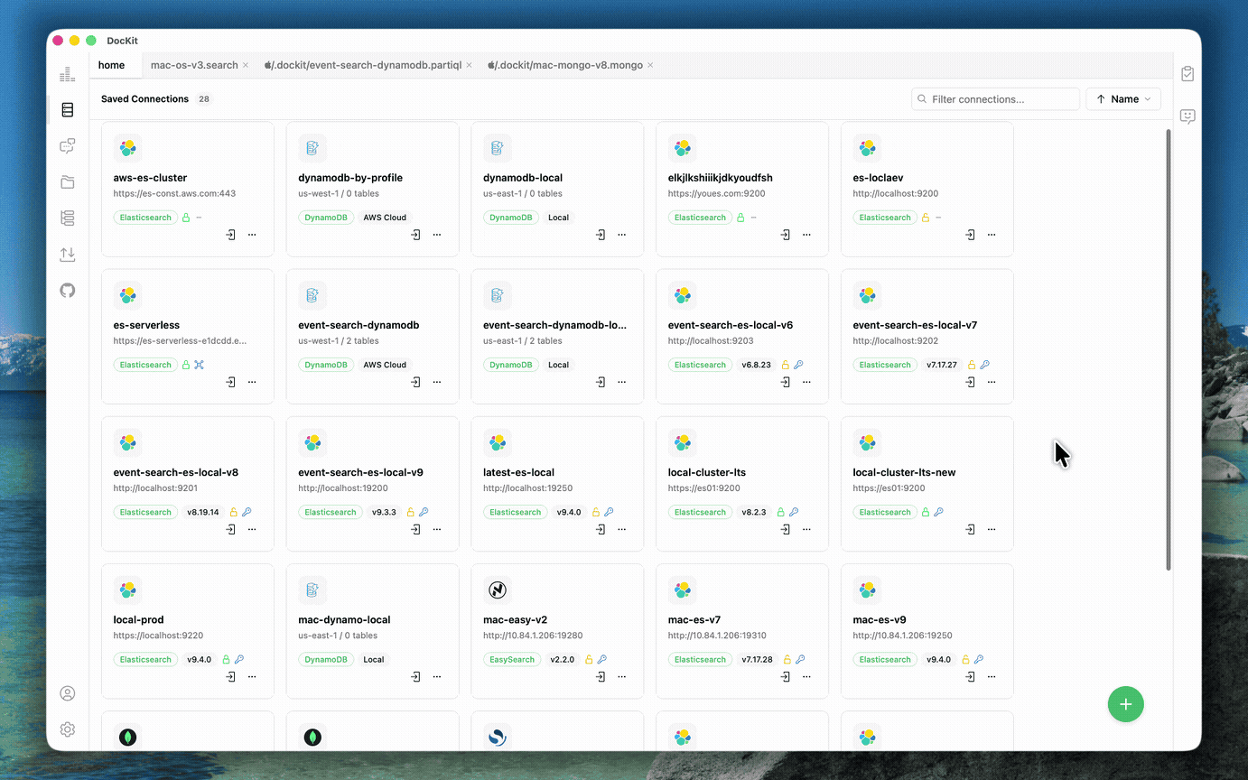Switch to event-search-dynamodb.partiql tab
The height and width of the screenshot is (780, 1248).
click(363, 65)
